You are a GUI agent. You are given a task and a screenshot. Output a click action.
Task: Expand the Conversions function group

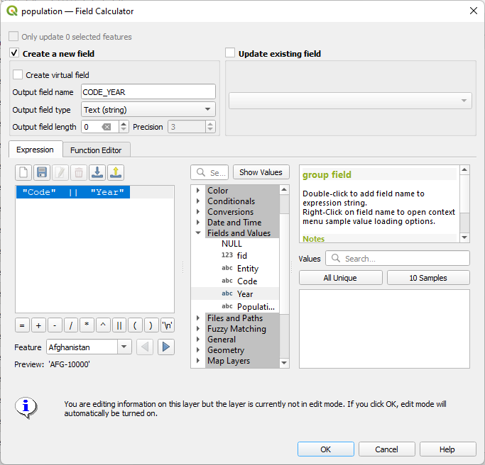click(x=198, y=212)
